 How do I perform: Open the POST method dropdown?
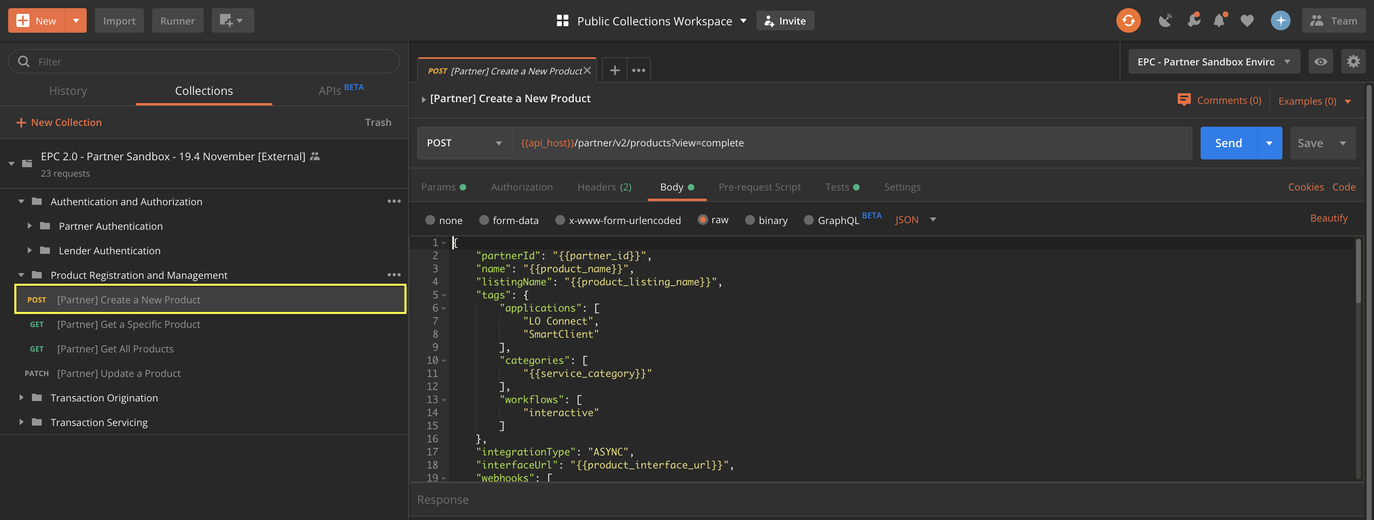pyautogui.click(x=463, y=143)
